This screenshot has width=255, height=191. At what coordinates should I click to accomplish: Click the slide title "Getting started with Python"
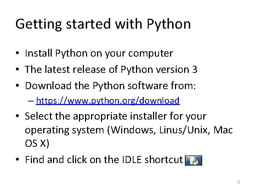point(103,24)
